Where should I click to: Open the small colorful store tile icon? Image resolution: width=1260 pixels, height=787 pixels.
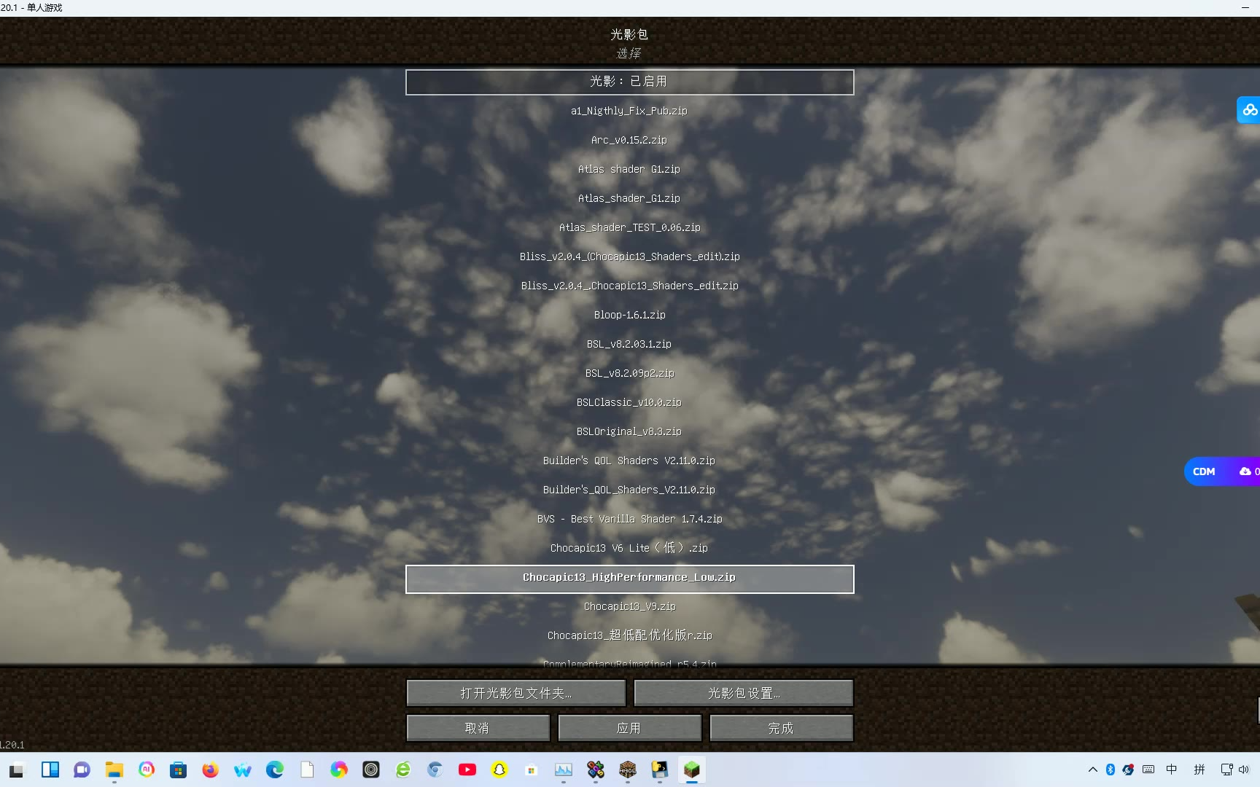(532, 770)
